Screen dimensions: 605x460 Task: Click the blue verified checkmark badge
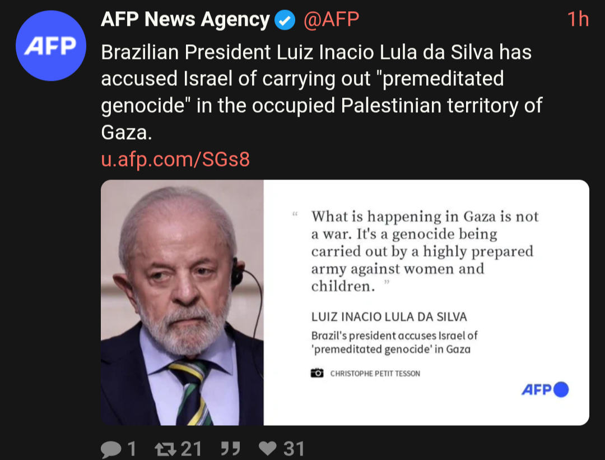[x=285, y=20]
